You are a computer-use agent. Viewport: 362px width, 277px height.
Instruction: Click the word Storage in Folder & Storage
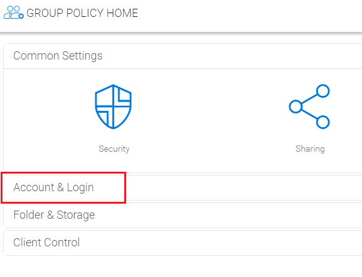(76, 215)
